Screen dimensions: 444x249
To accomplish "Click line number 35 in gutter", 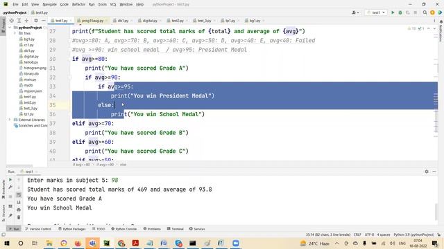I will pos(53,105).
